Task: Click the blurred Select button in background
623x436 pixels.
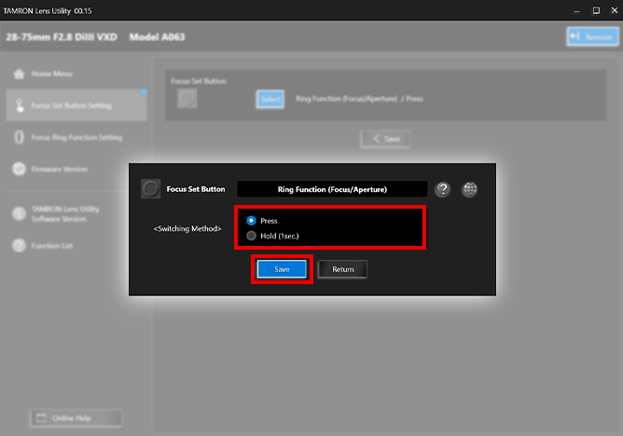Action: [x=270, y=99]
